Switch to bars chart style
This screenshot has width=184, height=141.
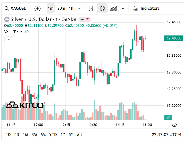coord(91,8)
